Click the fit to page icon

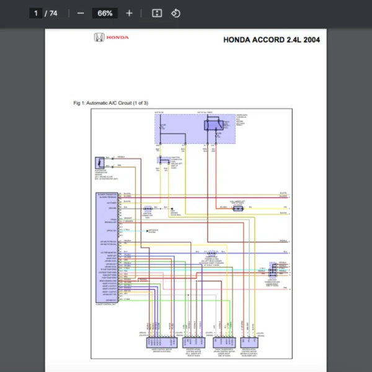[157, 13]
